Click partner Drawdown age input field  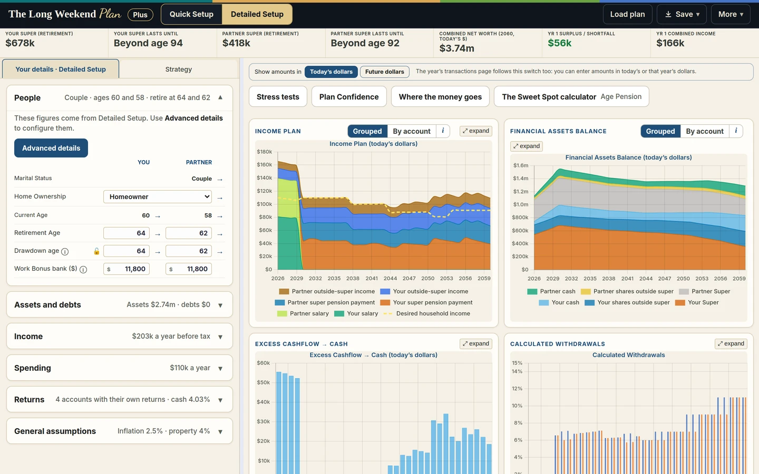click(189, 251)
